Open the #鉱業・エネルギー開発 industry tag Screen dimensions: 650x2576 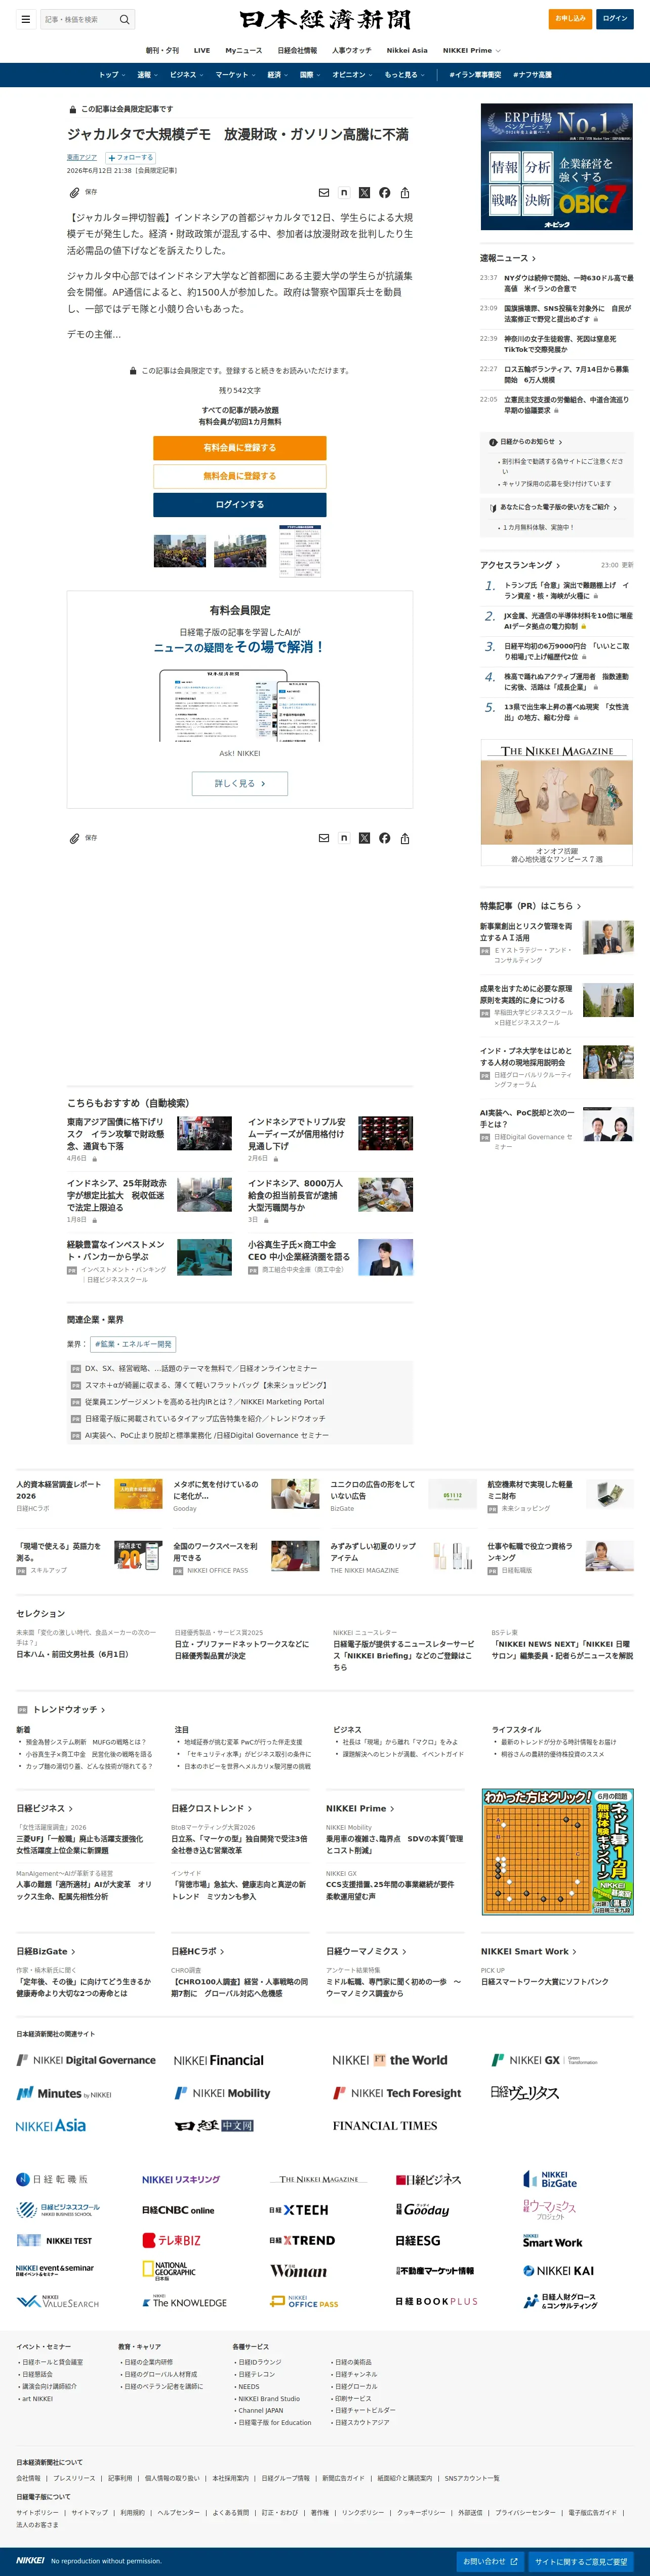tap(133, 1344)
